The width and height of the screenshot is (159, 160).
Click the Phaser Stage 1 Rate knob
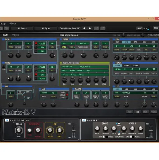pyautogui.click(x=97, y=128)
